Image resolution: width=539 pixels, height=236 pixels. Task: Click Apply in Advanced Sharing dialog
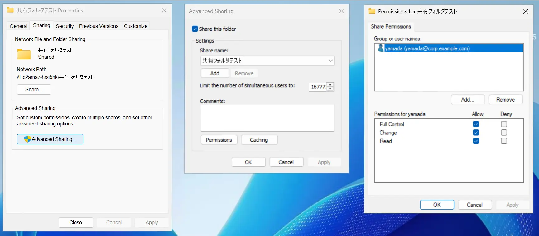pyautogui.click(x=324, y=162)
